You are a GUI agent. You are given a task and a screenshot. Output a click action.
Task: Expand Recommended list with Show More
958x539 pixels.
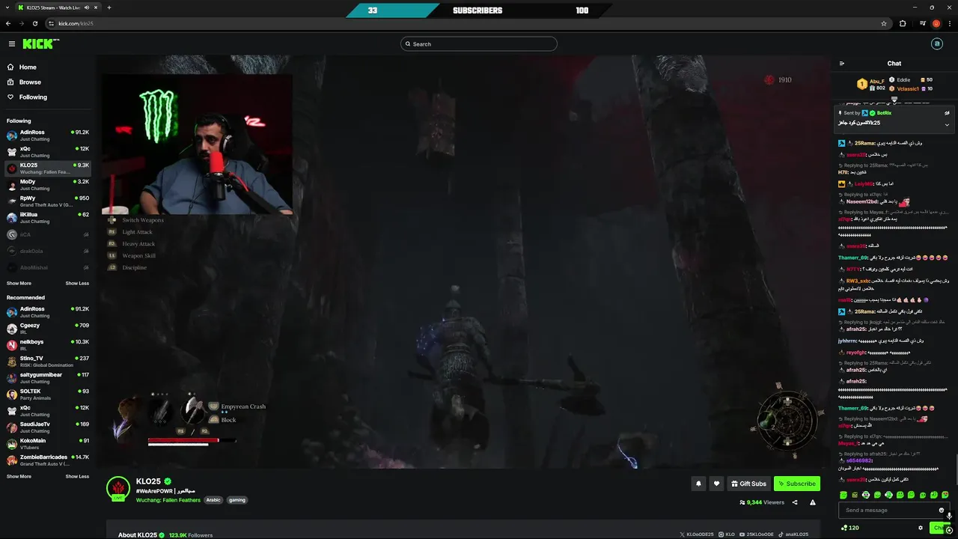pos(19,476)
